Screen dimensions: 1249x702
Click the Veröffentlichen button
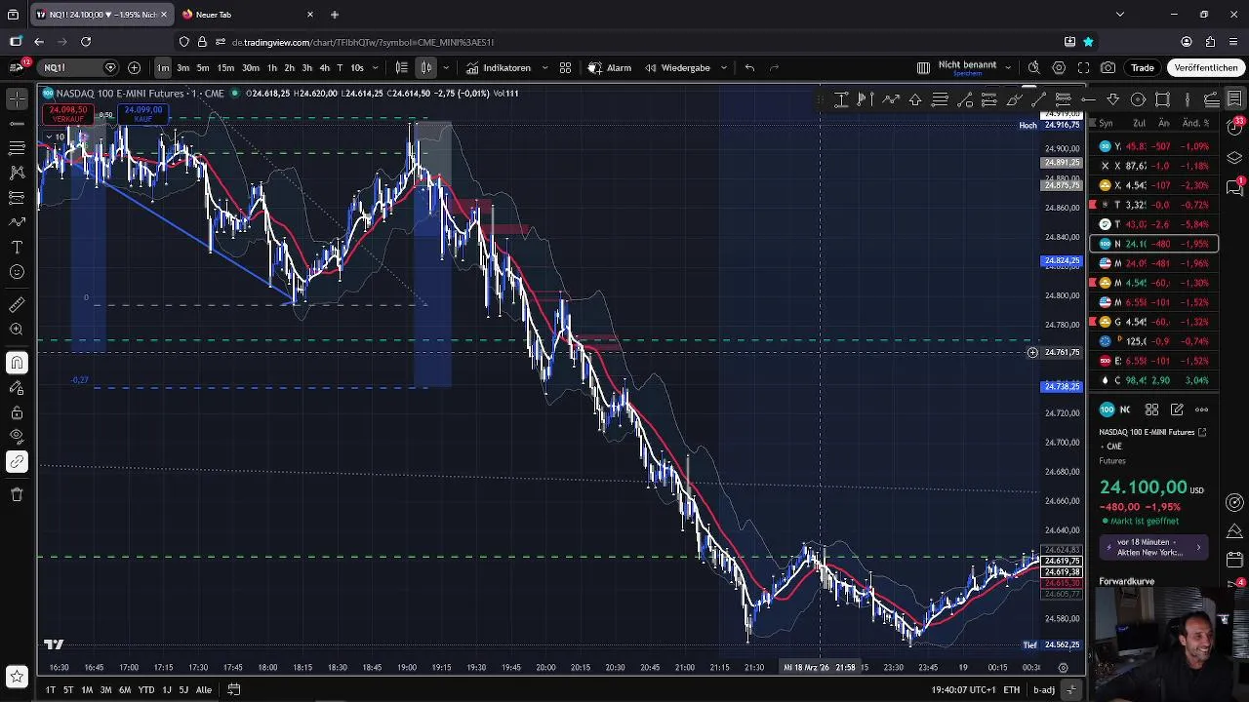click(x=1206, y=67)
